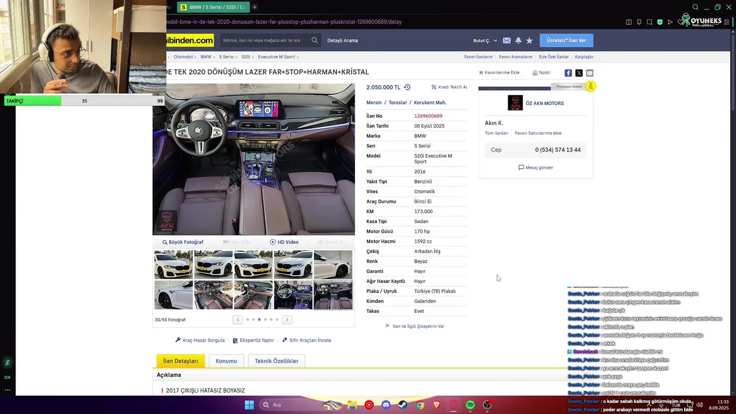736x414 pixels.
Task: Open the messages envelope icon in header
Action: (507, 40)
